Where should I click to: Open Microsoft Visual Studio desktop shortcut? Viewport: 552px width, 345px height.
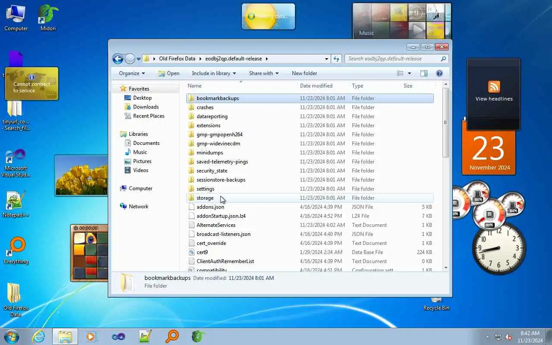click(x=16, y=163)
